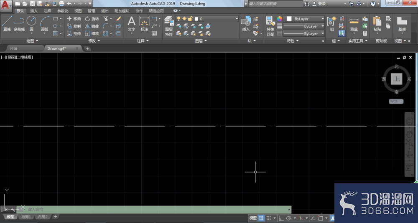418x223 pixels.
Task: Expand the 图层 (Layers) panel
Action: coord(201,41)
